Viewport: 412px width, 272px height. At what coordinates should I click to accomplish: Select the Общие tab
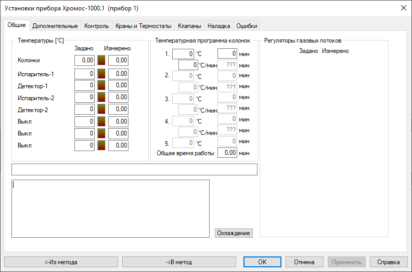[x=17, y=25]
